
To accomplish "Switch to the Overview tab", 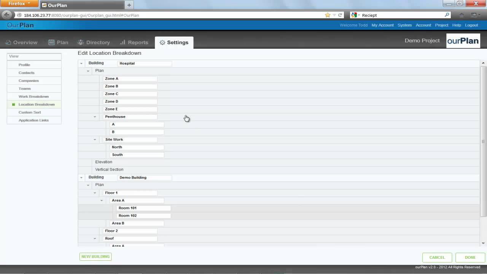I will tap(21, 43).
